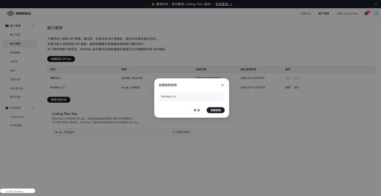Click the © 2026 MiniMax footer text
Image resolution: width=381 pixels, height=196 pixels.
[x=15, y=192]
